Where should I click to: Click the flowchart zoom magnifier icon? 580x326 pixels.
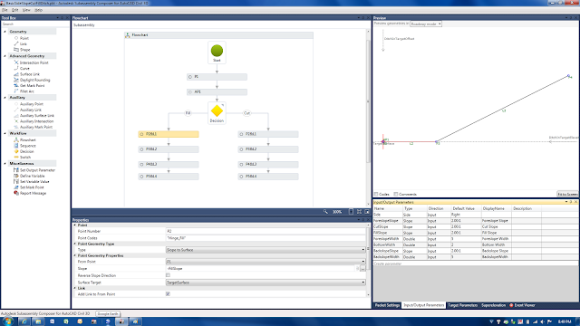tap(325, 212)
